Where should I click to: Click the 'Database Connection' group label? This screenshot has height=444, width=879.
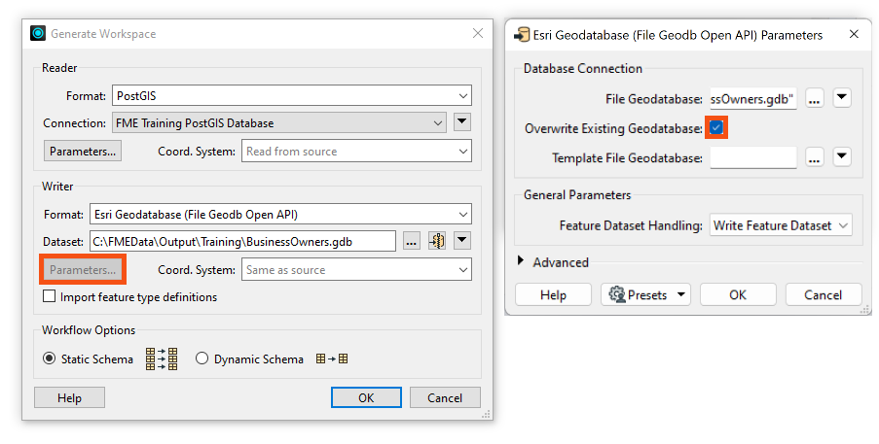[583, 68]
